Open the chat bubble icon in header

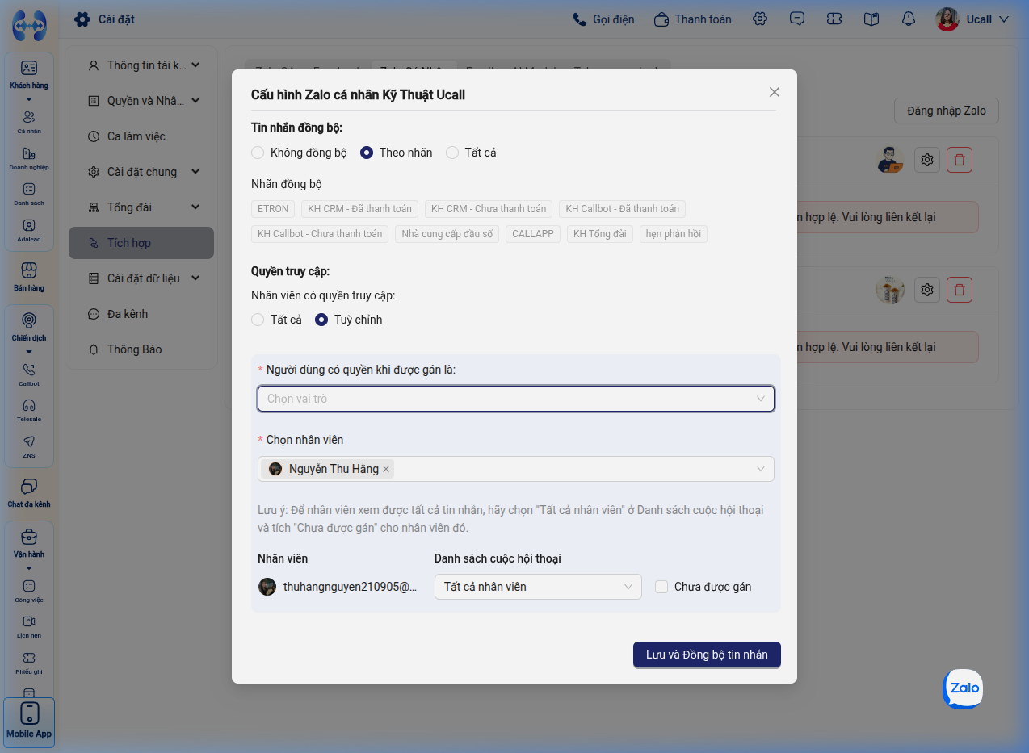[x=797, y=19]
